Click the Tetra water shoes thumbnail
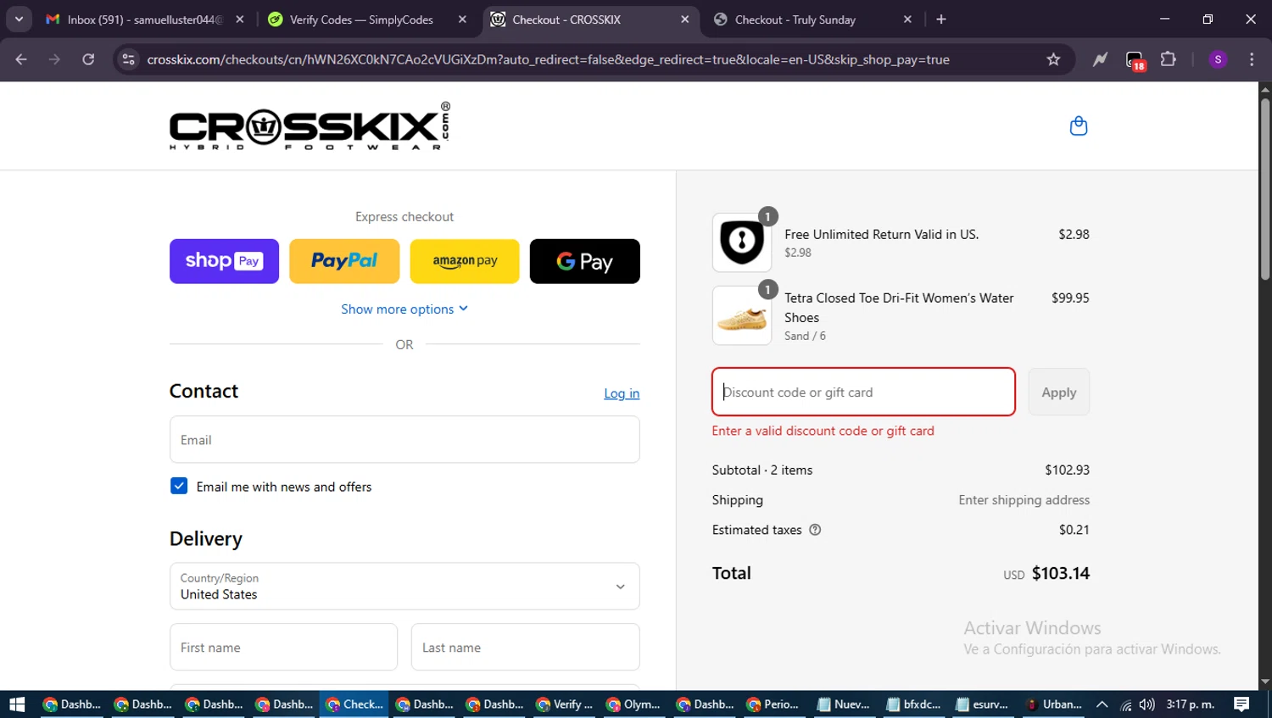Viewport: 1272px width, 718px height. [x=742, y=315]
